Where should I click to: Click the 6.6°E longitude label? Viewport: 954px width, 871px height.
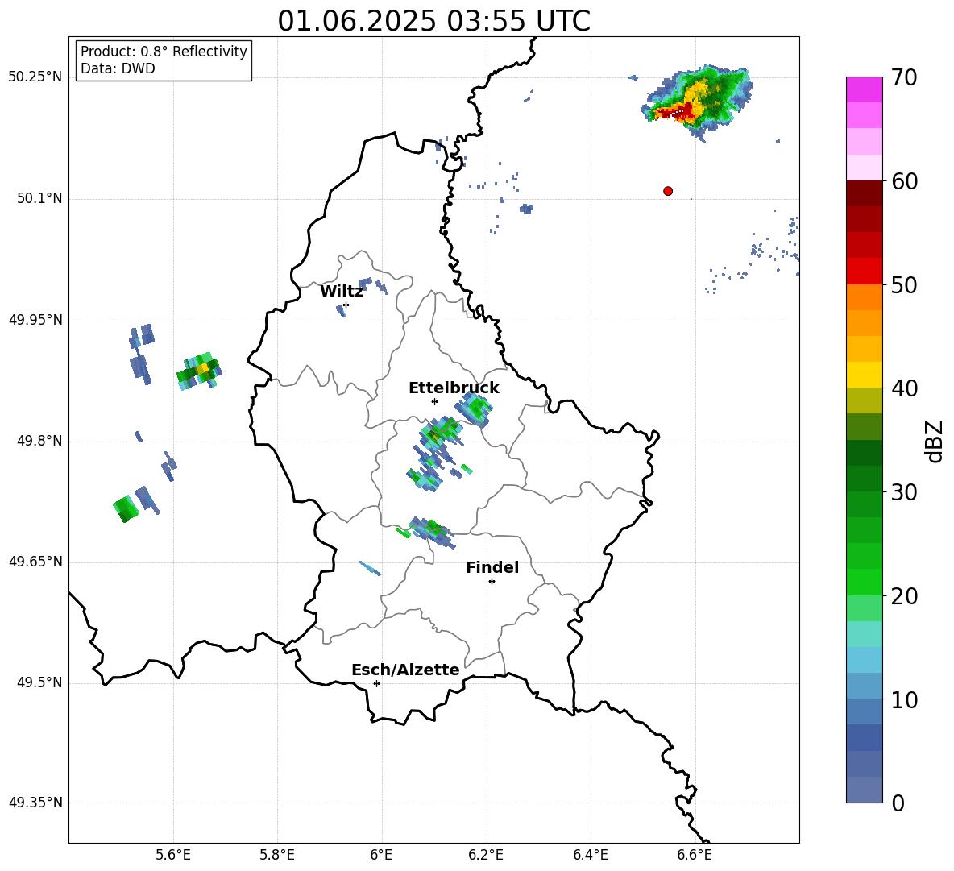click(695, 855)
